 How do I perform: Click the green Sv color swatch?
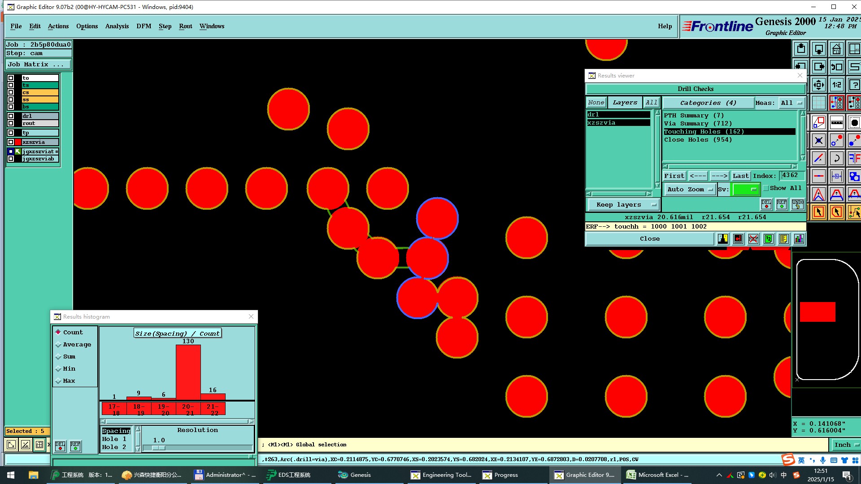[745, 190]
